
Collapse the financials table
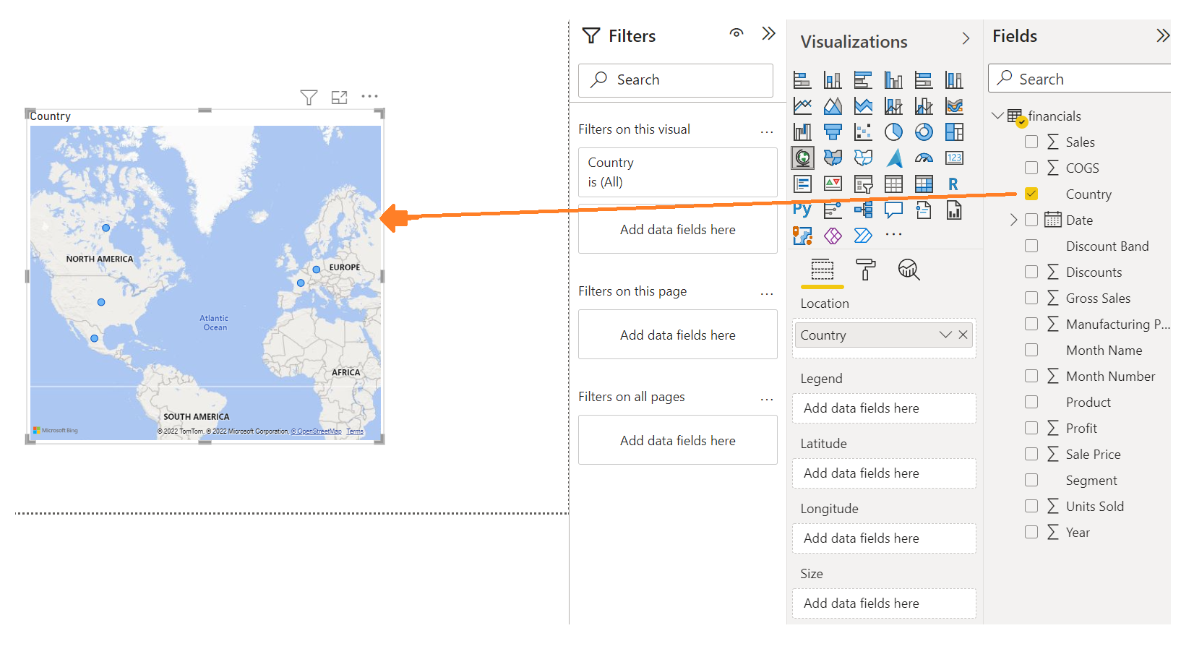coord(997,116)
